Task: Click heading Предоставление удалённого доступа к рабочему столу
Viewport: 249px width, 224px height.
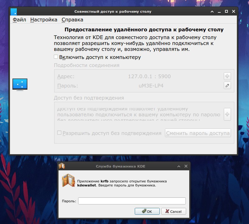Action: (x=144, y=29)
